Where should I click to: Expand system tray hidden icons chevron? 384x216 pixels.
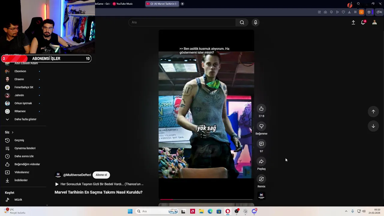pos(346,211)
